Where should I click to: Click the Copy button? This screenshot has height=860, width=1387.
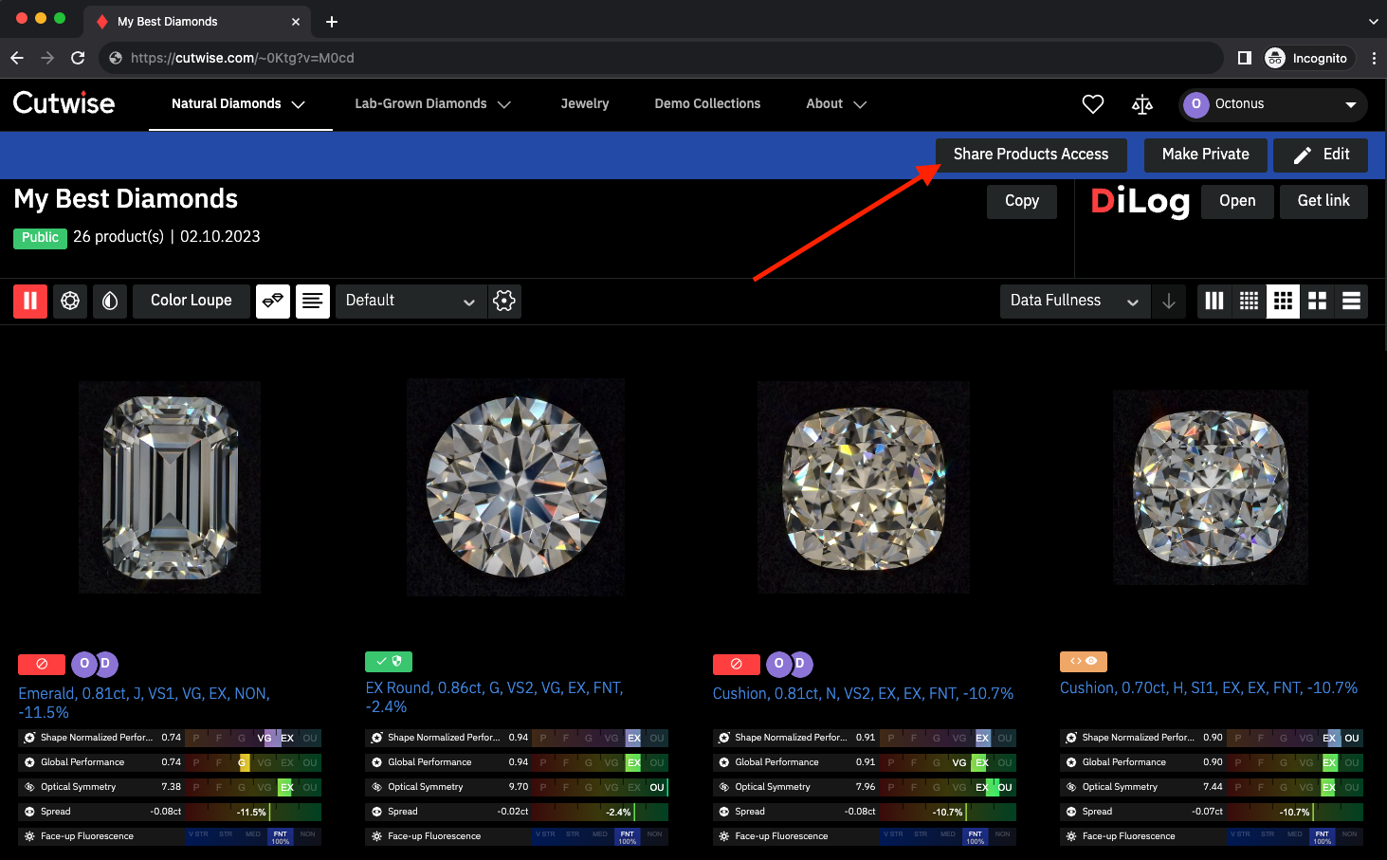tap(1022, 201)
